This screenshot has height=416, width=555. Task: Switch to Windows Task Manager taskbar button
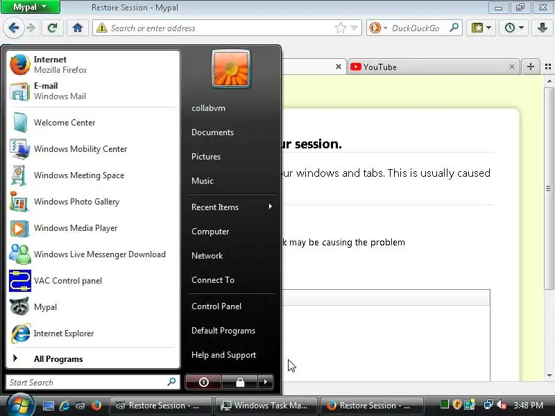(266, 406)
